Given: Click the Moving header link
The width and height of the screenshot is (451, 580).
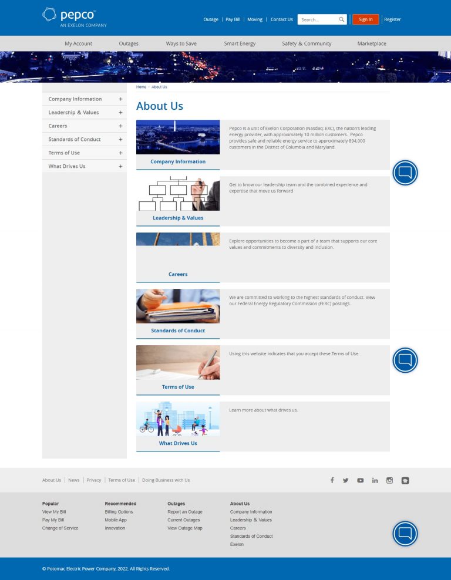Looking at the screenshot, I should [x=254, y=19].
